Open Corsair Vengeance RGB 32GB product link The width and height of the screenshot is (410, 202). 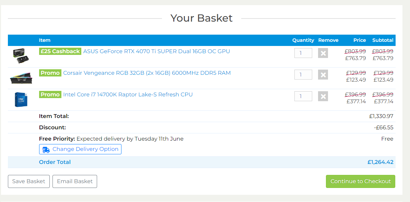[147, 73]
